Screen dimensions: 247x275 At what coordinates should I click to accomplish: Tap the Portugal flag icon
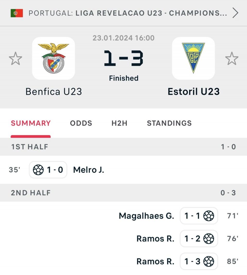[x=17, y=13]
